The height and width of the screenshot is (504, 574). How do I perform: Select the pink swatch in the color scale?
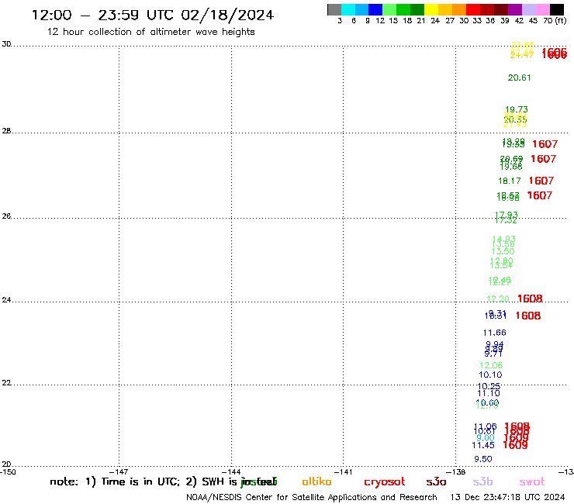point(543,9)
